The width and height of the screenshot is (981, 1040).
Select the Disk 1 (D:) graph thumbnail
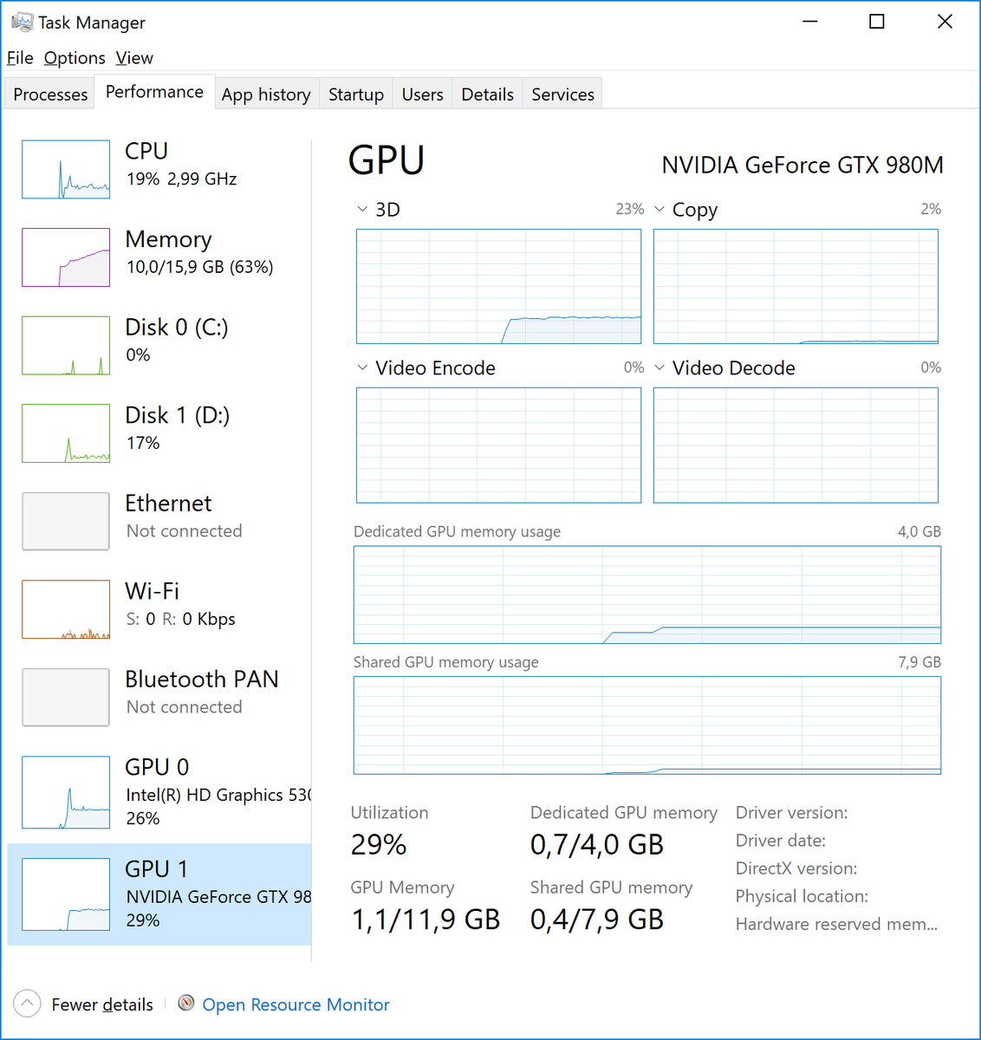pyautogui.click(x=66, y=433)
